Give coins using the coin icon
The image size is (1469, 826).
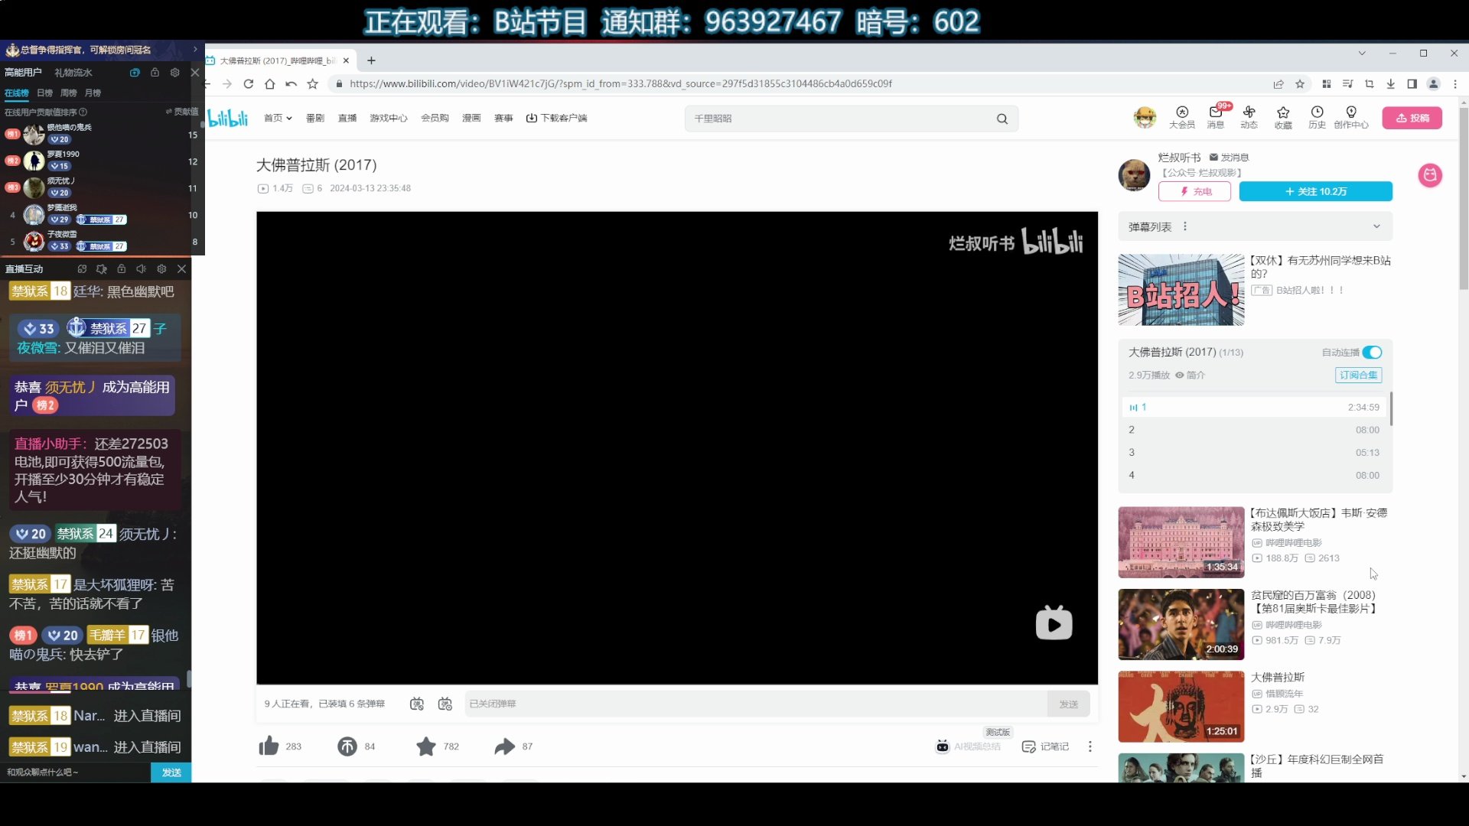click(x=347, y=746)
